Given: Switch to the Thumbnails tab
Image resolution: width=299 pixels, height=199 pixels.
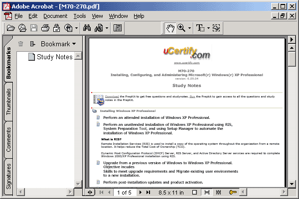Looking at the screenshot, I should [x=8, y=101].
